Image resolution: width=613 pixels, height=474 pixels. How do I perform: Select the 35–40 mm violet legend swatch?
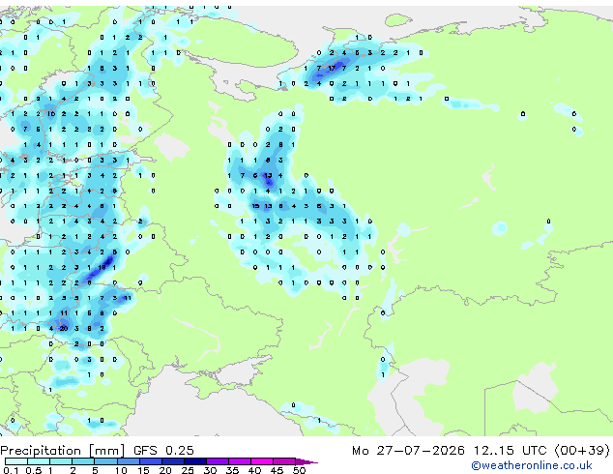(x=240, y=461)
